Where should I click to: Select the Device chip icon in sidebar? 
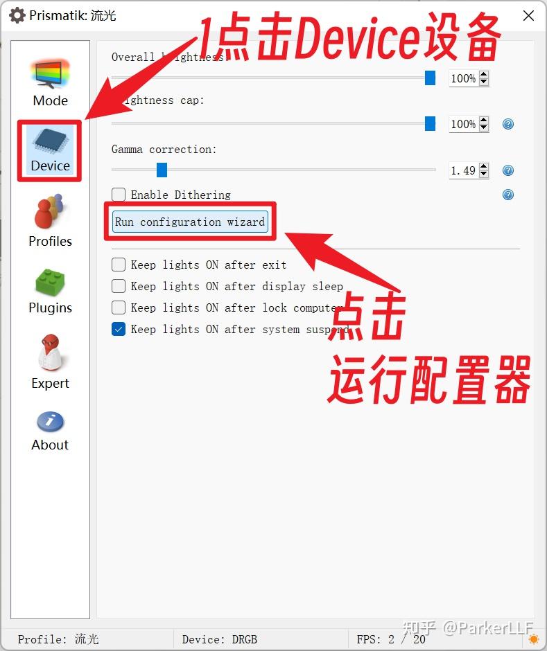50,150
